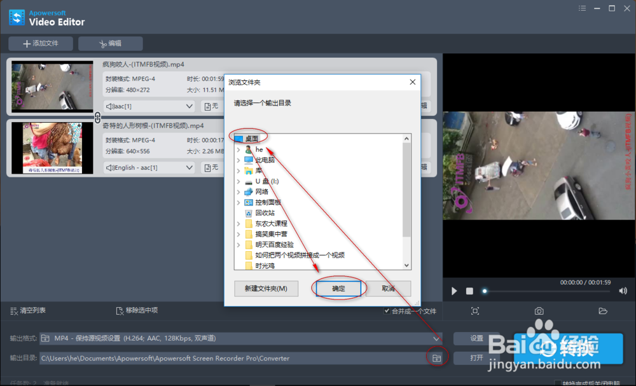Expand the 东农大课程 folder
The width and height of the screenshot is (636, 386).
click(238, 223)
